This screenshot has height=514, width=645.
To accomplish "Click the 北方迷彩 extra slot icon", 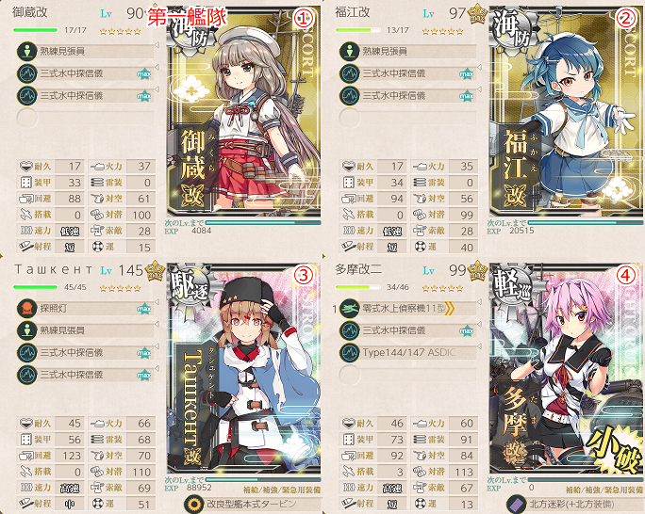I will pyautogui.click(x=517, y=504).
